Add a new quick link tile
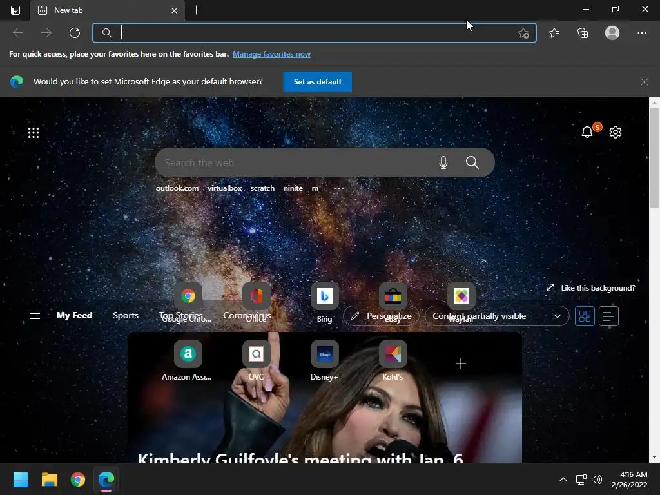Screen dimensions: 660x495 (x=461, y=364)
